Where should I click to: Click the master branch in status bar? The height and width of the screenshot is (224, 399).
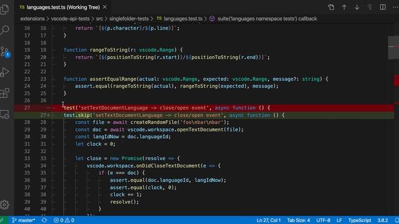[x=24, y=220]
